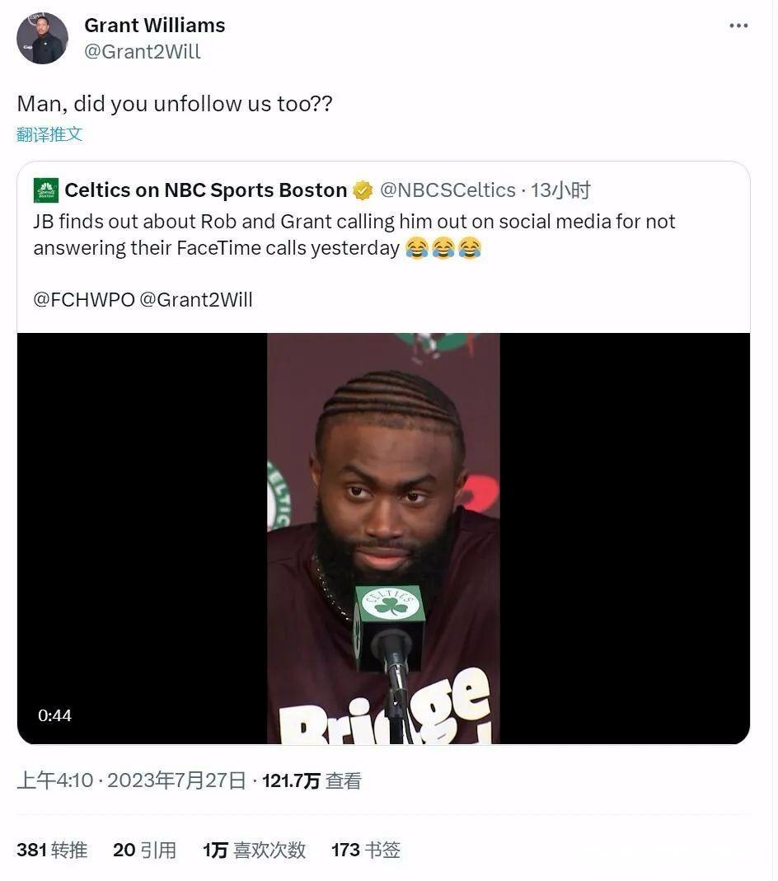Screen dimensions: 778x881
Task: Translate the tweet via 翻译推文
Action: [x=49, y=134]
